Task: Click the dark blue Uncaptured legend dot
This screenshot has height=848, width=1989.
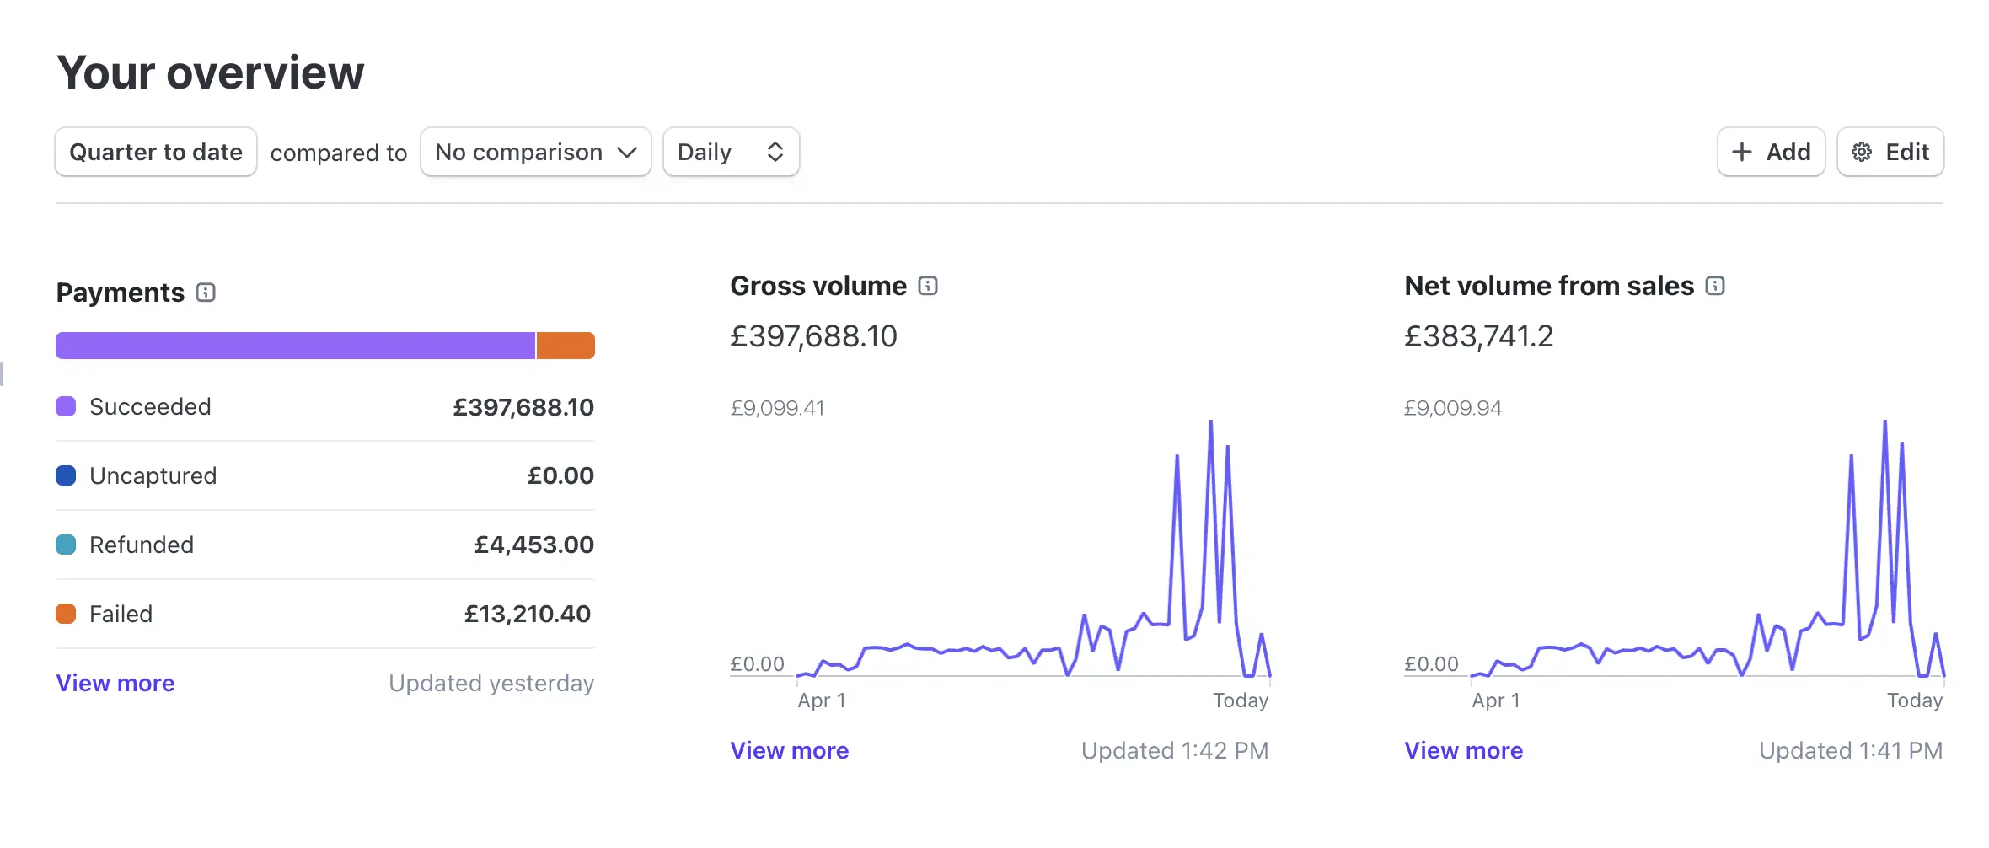Action: pos(66,475)
